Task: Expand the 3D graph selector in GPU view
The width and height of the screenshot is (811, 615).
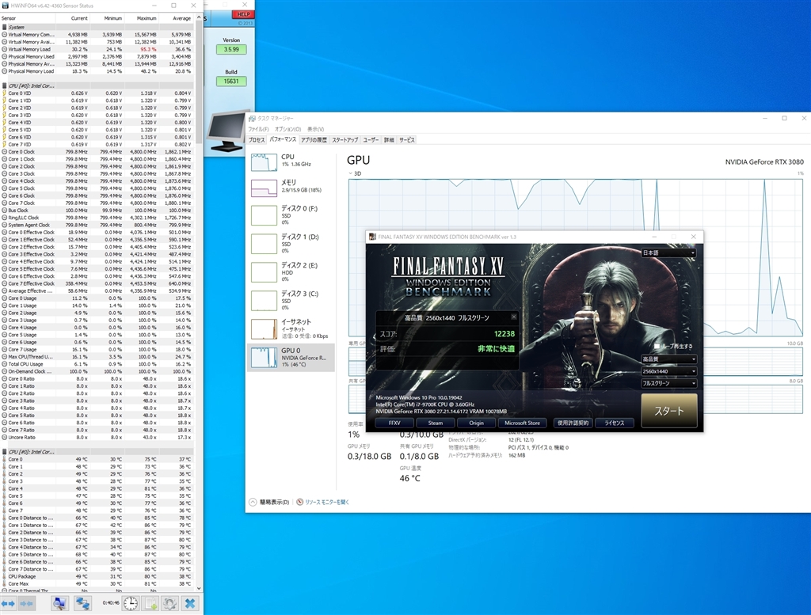Action: [x=351, y=173]
